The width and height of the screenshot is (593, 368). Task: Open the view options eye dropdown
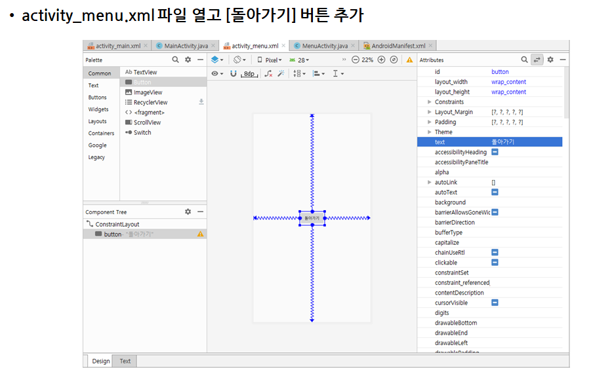(217, 73)
